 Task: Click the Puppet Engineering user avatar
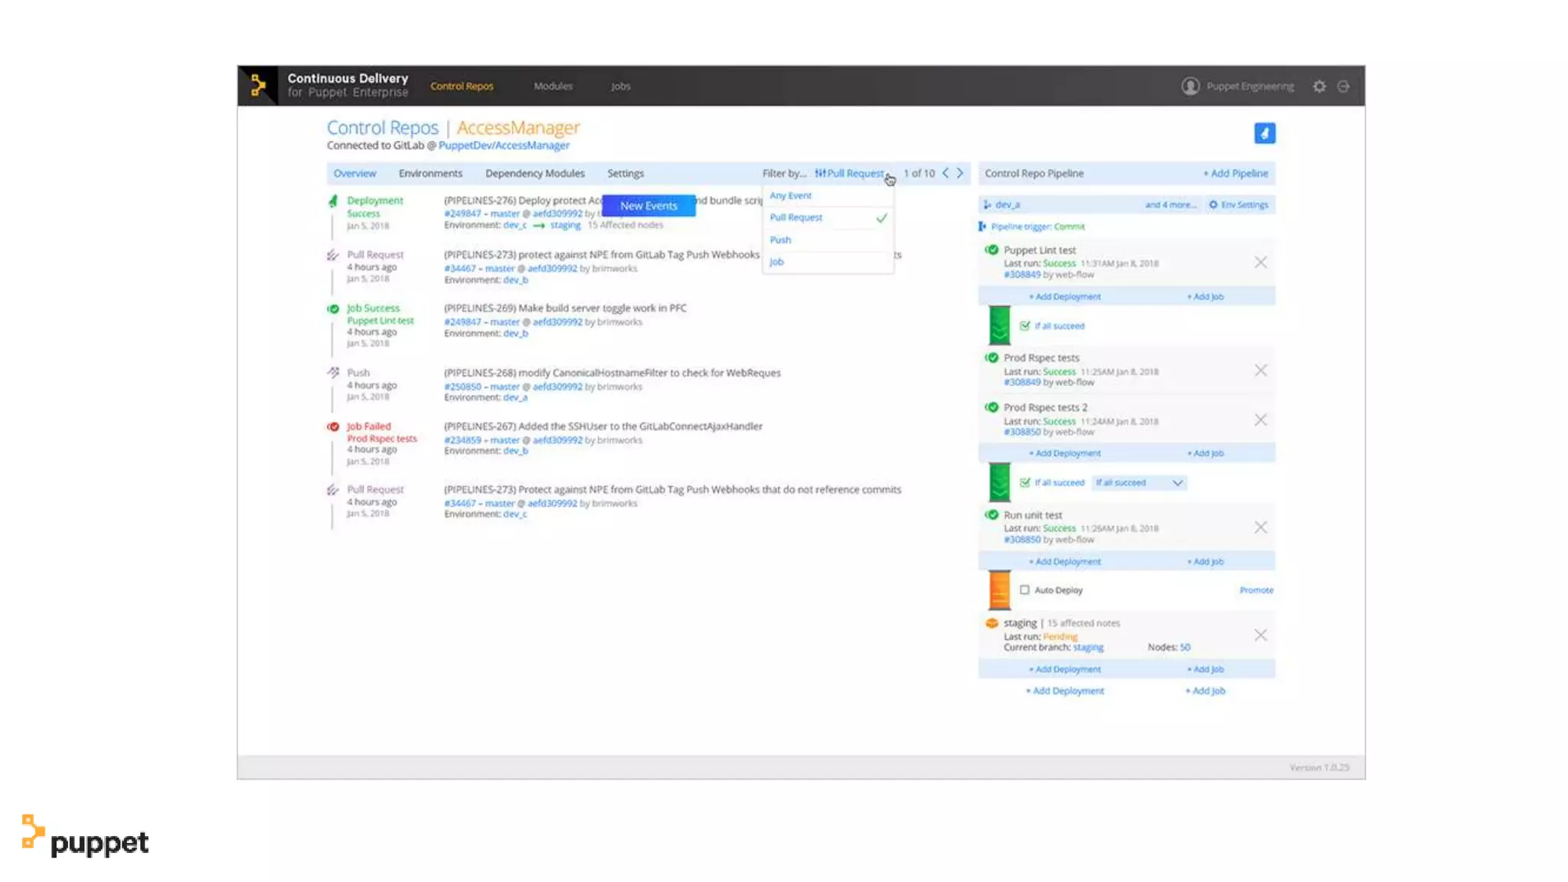pos(1190,87)
